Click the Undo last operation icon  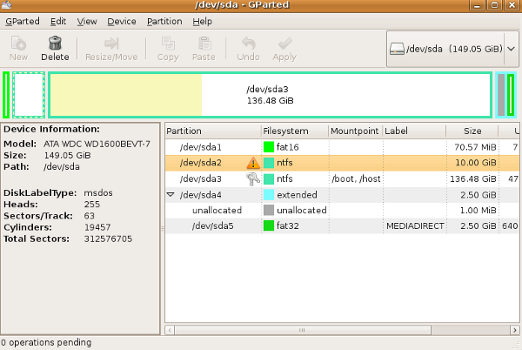pos(248,44)
